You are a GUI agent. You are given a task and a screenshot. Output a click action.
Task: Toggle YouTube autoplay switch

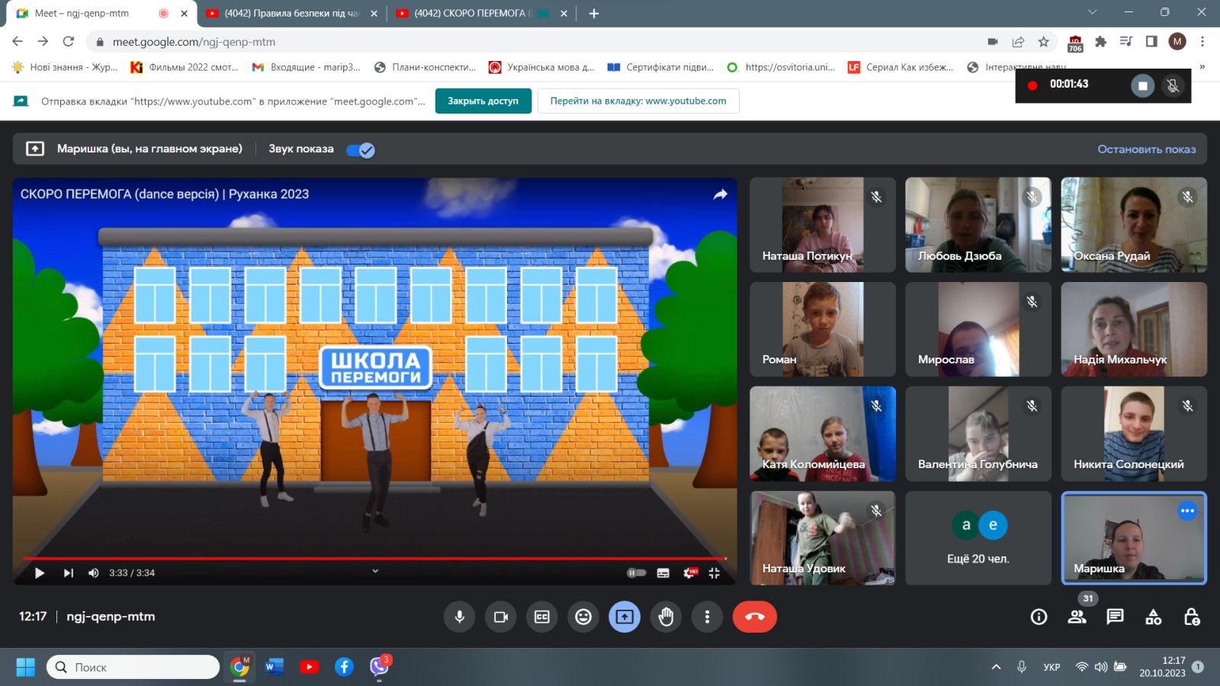pyautogui.click(x=636, y=573)
